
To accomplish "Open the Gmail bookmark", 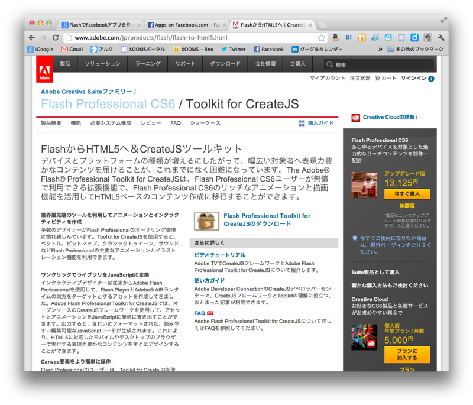I will (x=71, y=49).
